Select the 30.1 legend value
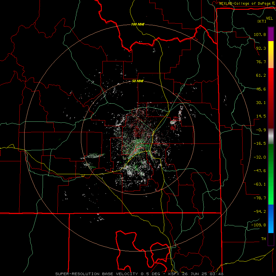Screen dimensions: 276x276 click(261, 103)
